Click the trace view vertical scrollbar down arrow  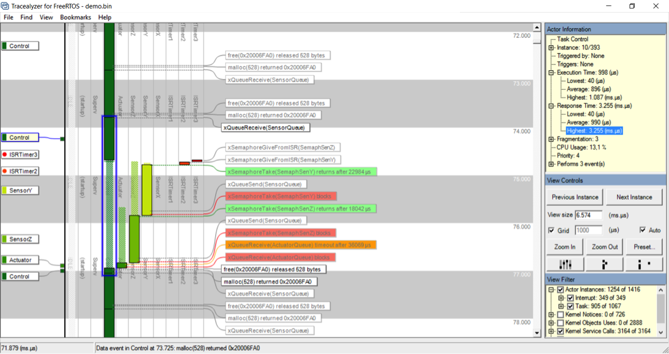tap(537, 333)
